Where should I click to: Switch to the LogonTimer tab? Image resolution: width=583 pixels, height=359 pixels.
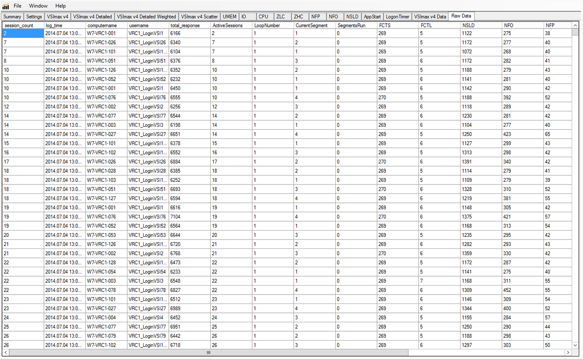(397, 17)
